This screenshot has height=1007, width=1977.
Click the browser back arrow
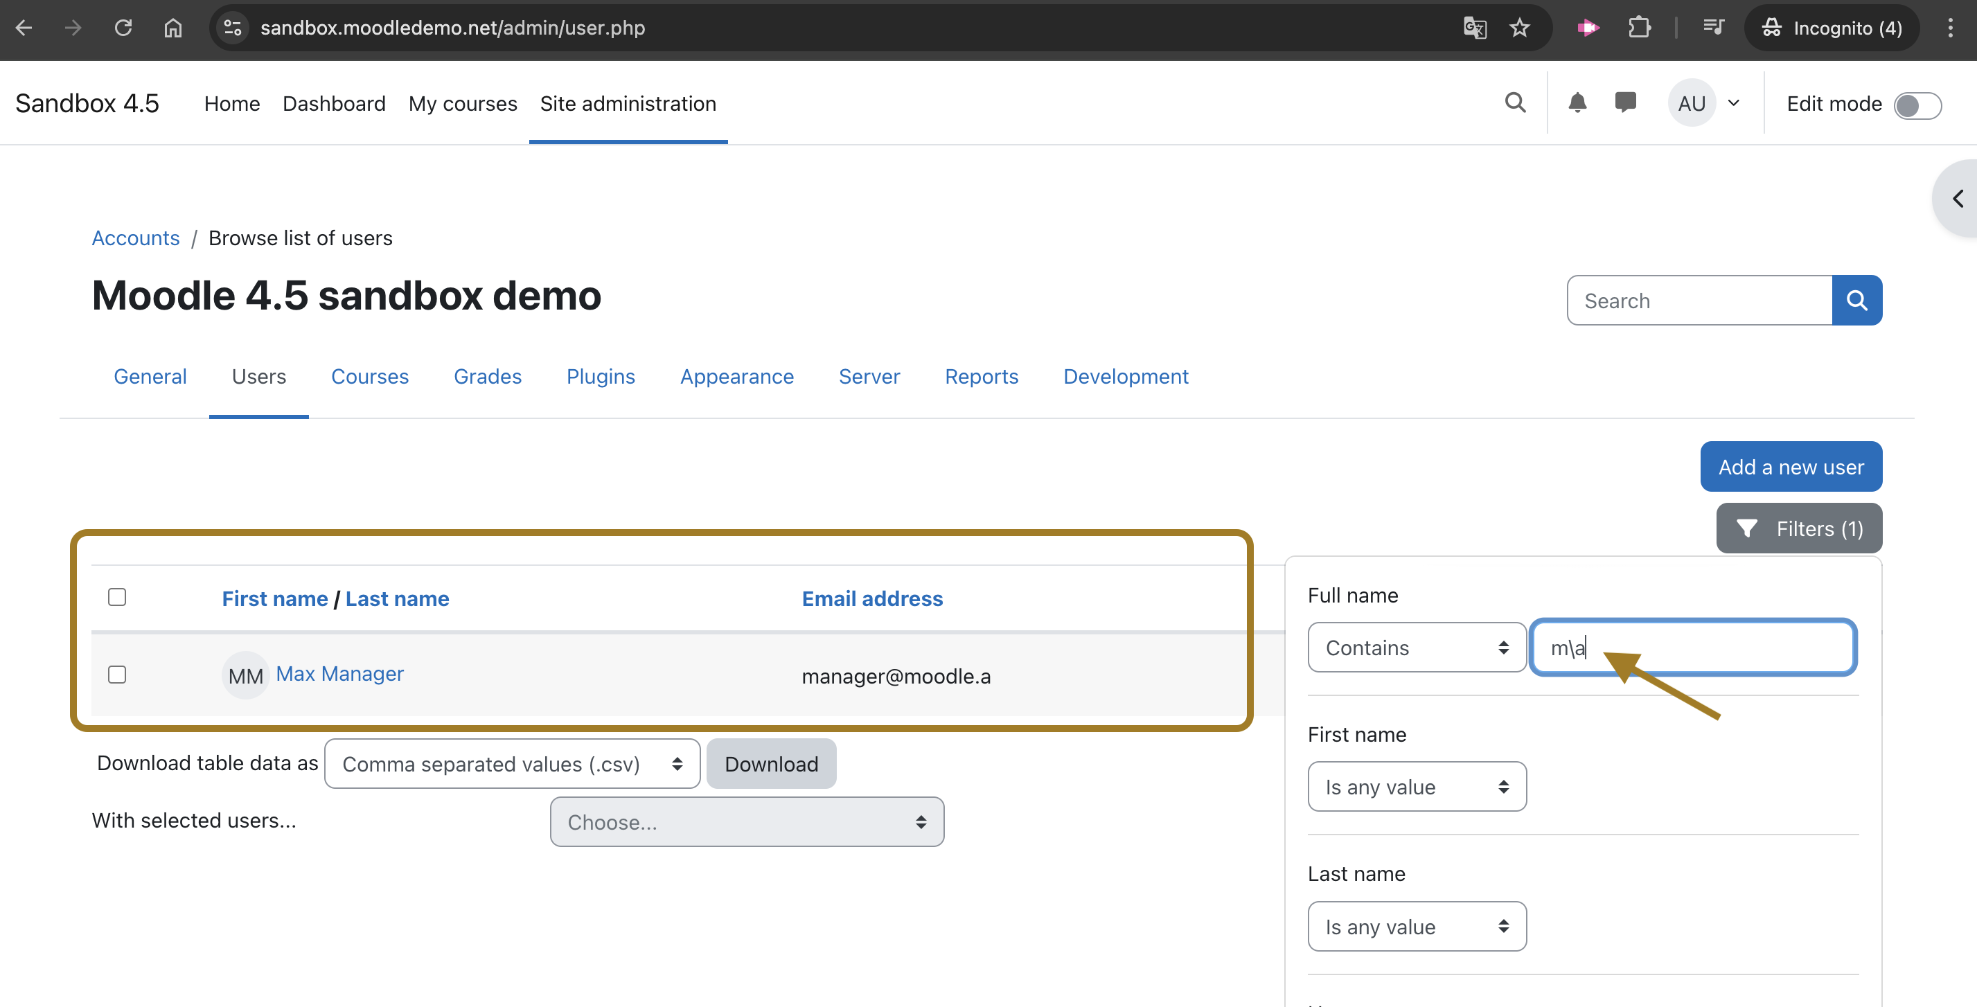24,28
